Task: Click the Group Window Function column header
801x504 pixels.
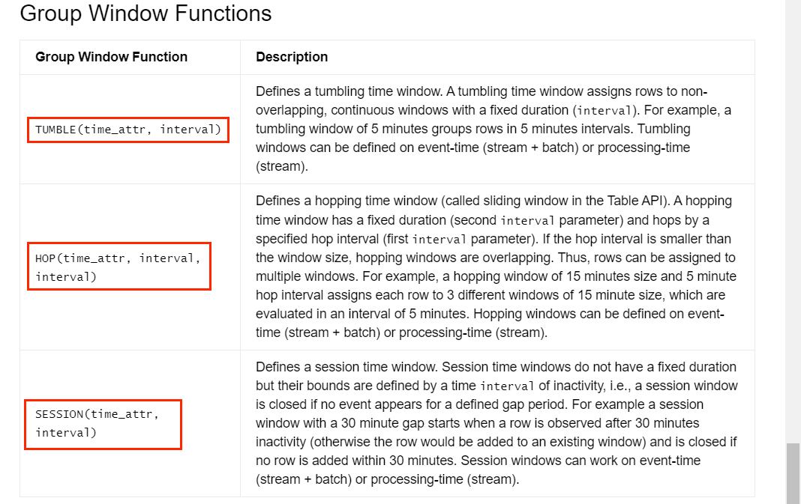Action: click(111, 57)
